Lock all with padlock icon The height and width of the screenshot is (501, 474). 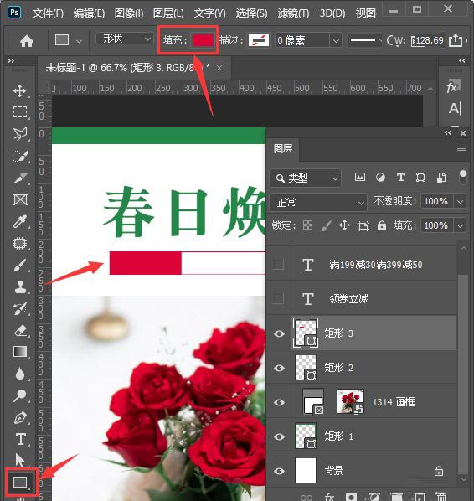pyautogui.click(x=382, y=225)
